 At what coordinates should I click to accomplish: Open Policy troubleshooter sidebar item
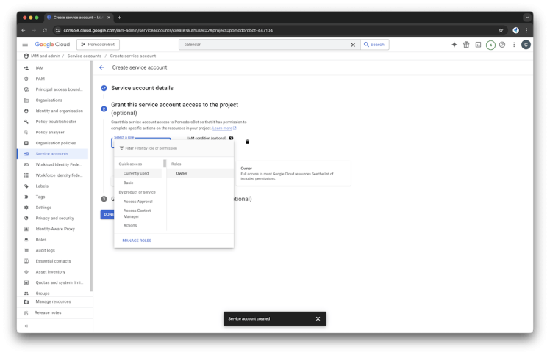(x=53, y=122)
